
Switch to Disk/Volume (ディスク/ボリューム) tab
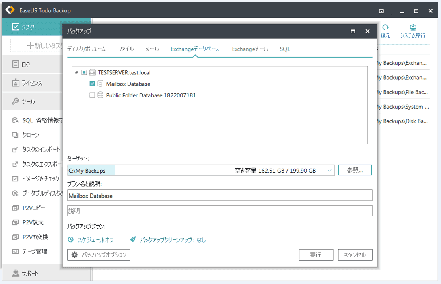pos(87,49)
